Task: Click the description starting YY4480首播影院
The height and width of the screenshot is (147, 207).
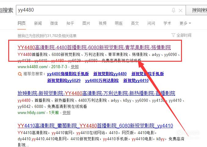Action: (x=99, y=57)
